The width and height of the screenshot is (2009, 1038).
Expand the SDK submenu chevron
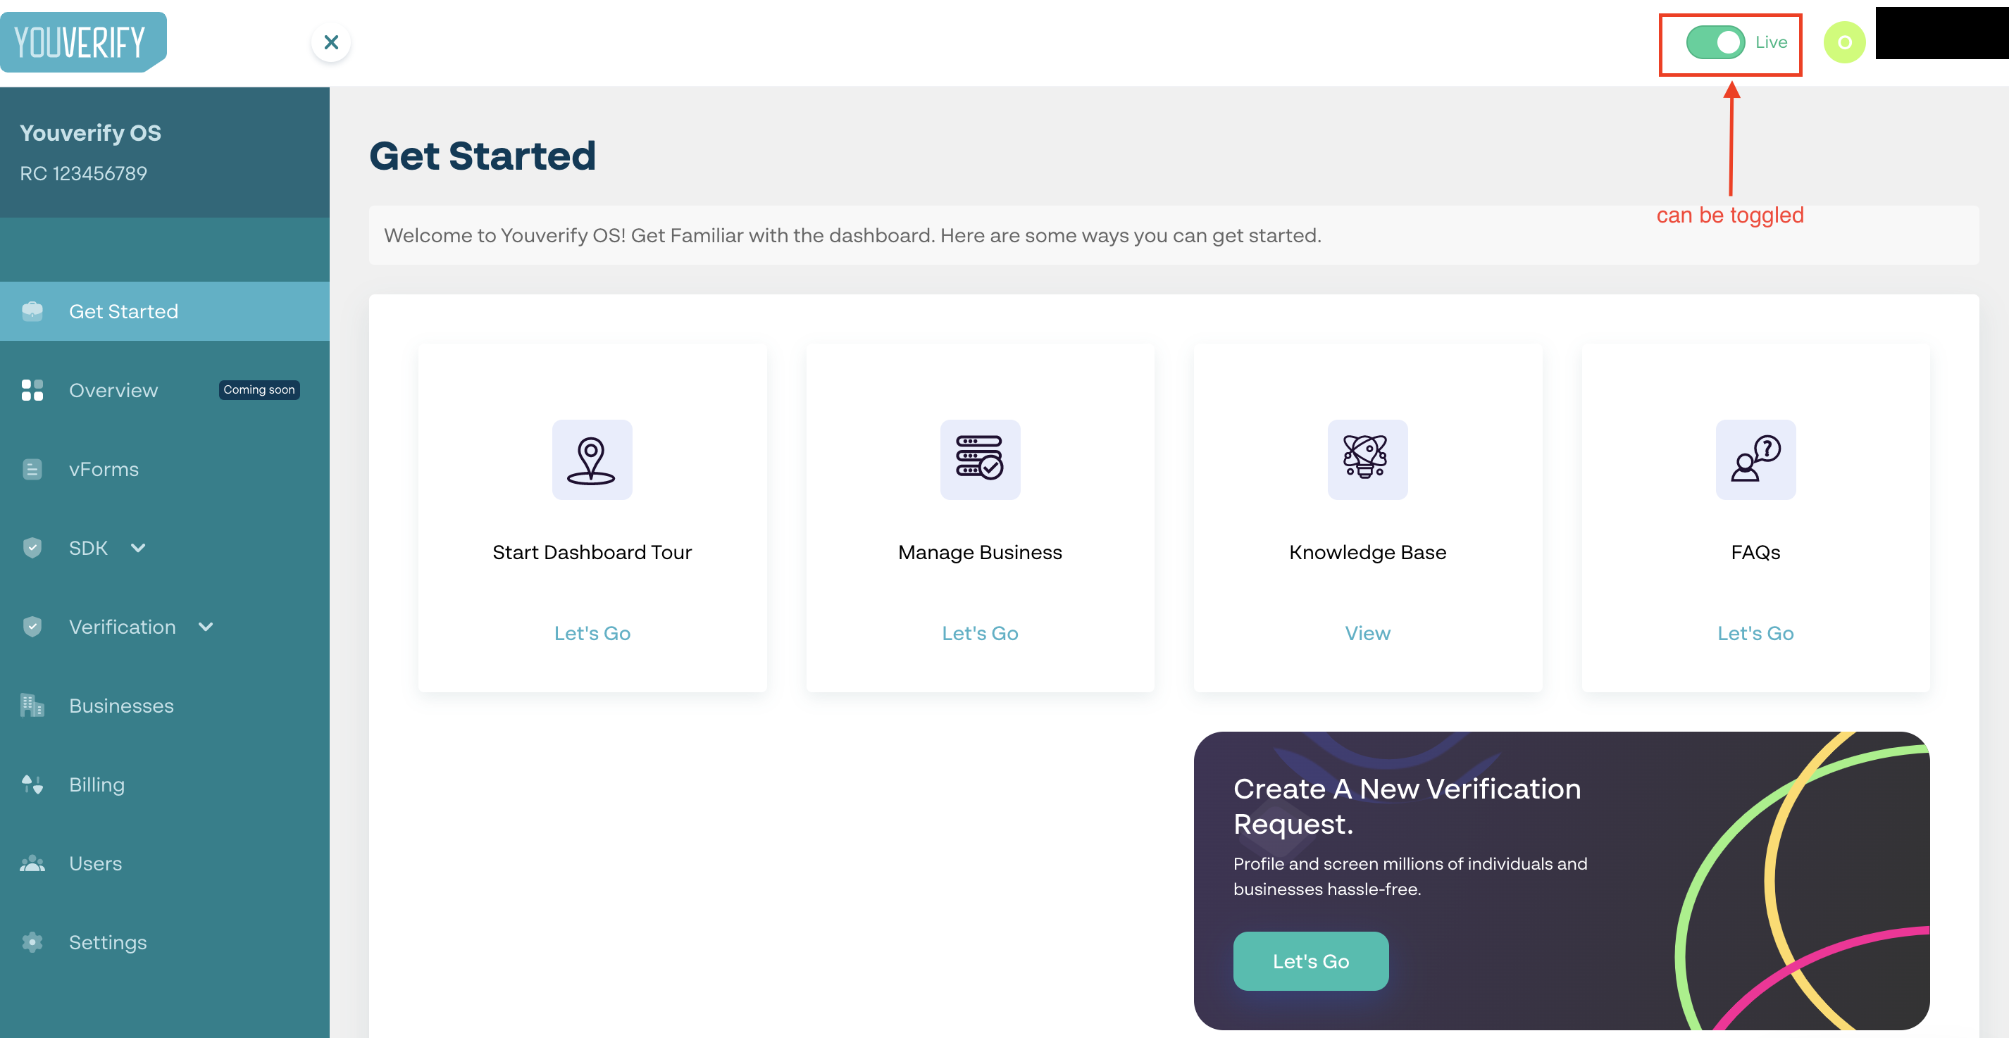pos(138,547)
